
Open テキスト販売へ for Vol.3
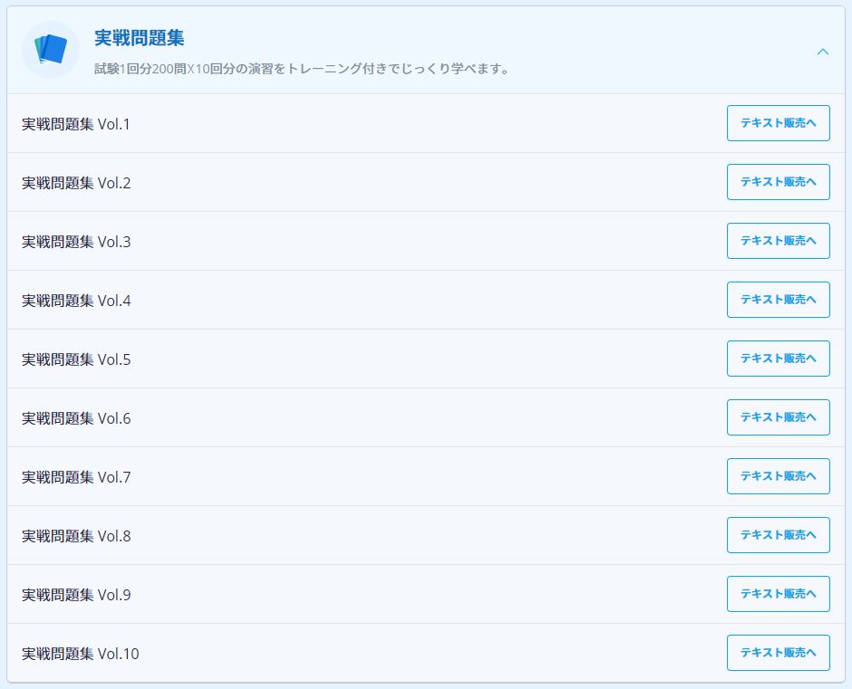click(778, 241)
